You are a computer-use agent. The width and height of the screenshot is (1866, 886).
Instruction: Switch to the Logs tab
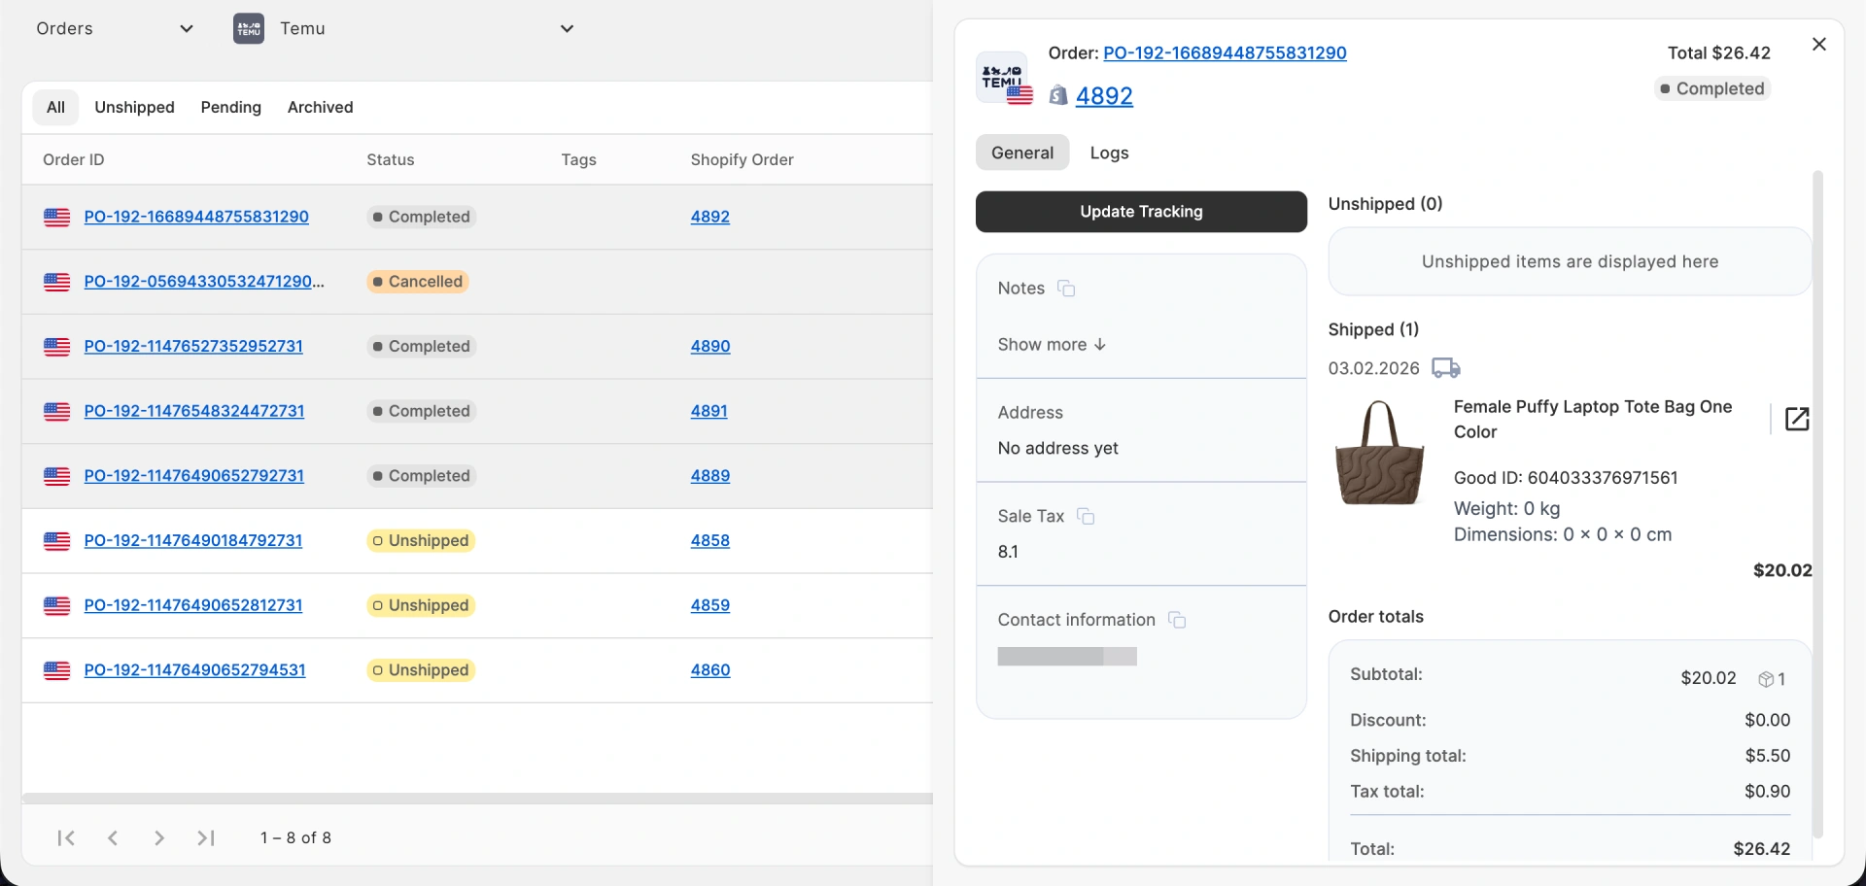click(1109, 153)
